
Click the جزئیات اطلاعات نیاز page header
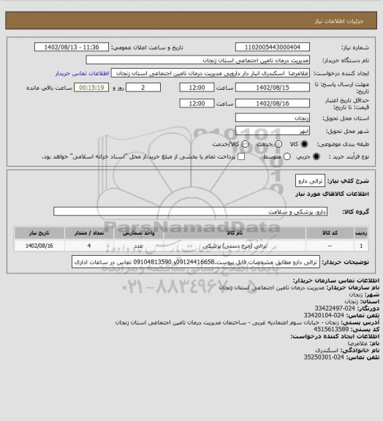coord(339,21)
